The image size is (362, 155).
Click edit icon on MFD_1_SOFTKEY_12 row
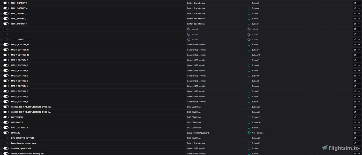[355, 45]
